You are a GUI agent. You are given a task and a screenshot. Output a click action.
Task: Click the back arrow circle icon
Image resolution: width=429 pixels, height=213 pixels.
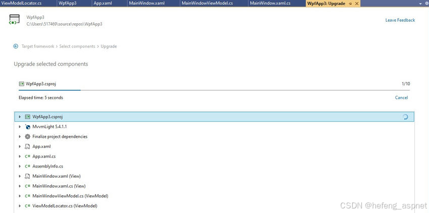pos(16,46)
